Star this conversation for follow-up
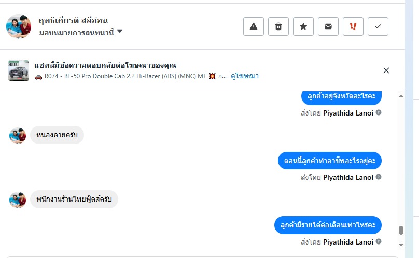419x258 pixels. [303, 26]
